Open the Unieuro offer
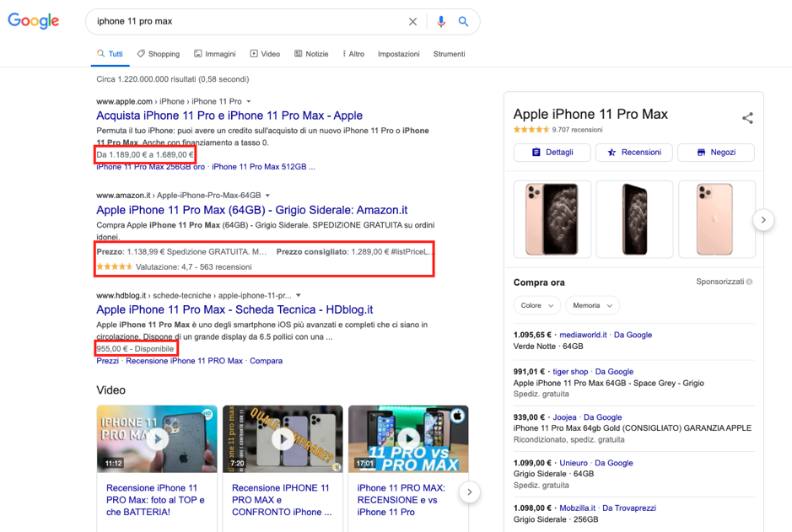 point(574,463)
